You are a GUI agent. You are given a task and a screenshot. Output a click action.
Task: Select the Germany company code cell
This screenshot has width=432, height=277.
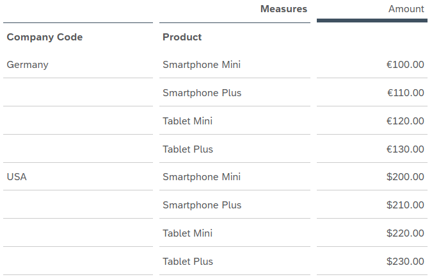tap(28, 65)
